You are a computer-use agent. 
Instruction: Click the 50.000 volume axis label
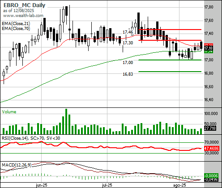pos(210,124)
